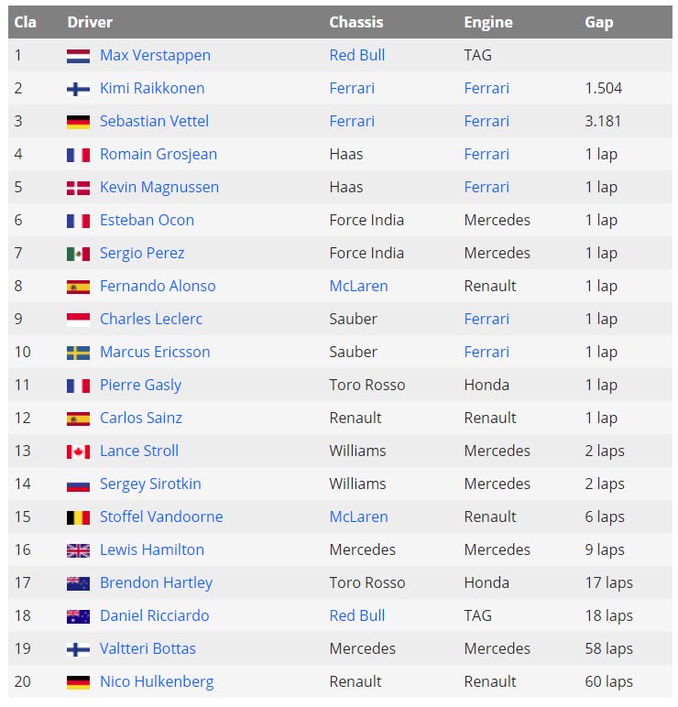The width and height of the screenshot is (678, 707).
Task: Open the Red Bull chassis link for Verstappen
Action: pos(356,55)
